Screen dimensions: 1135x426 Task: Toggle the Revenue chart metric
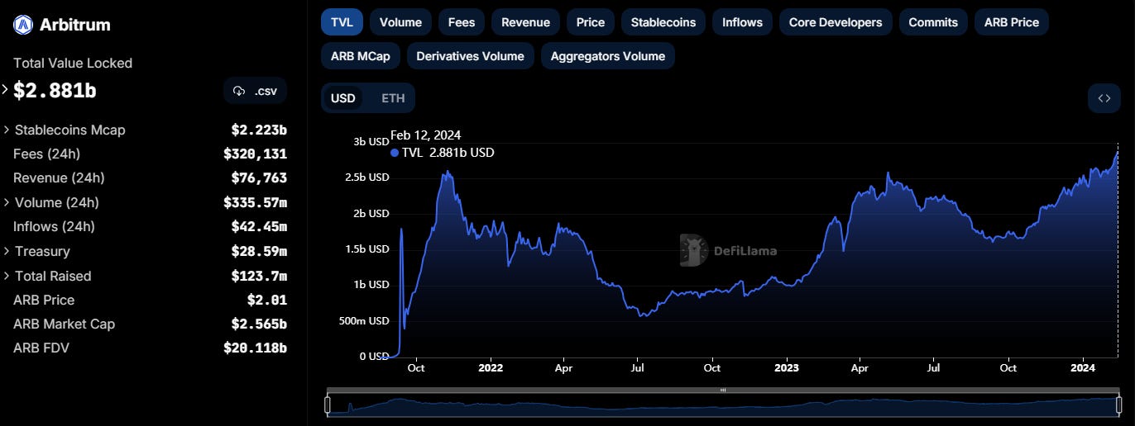525,22
